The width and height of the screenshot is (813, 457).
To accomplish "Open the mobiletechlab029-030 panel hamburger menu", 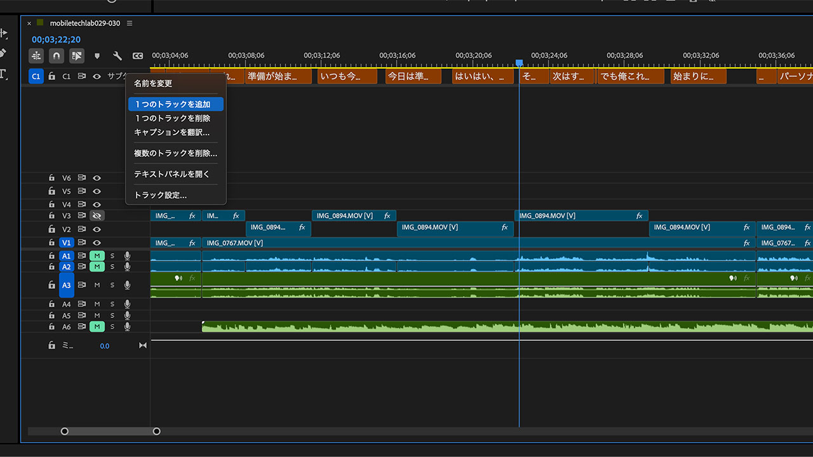I will click(x=130, y=23).
